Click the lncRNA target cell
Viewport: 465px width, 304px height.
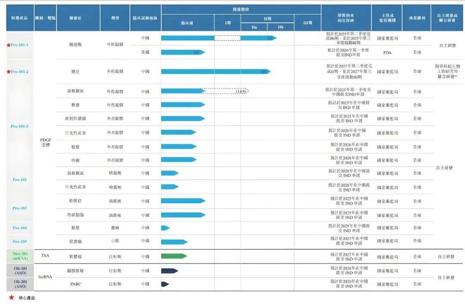(45, 277)
